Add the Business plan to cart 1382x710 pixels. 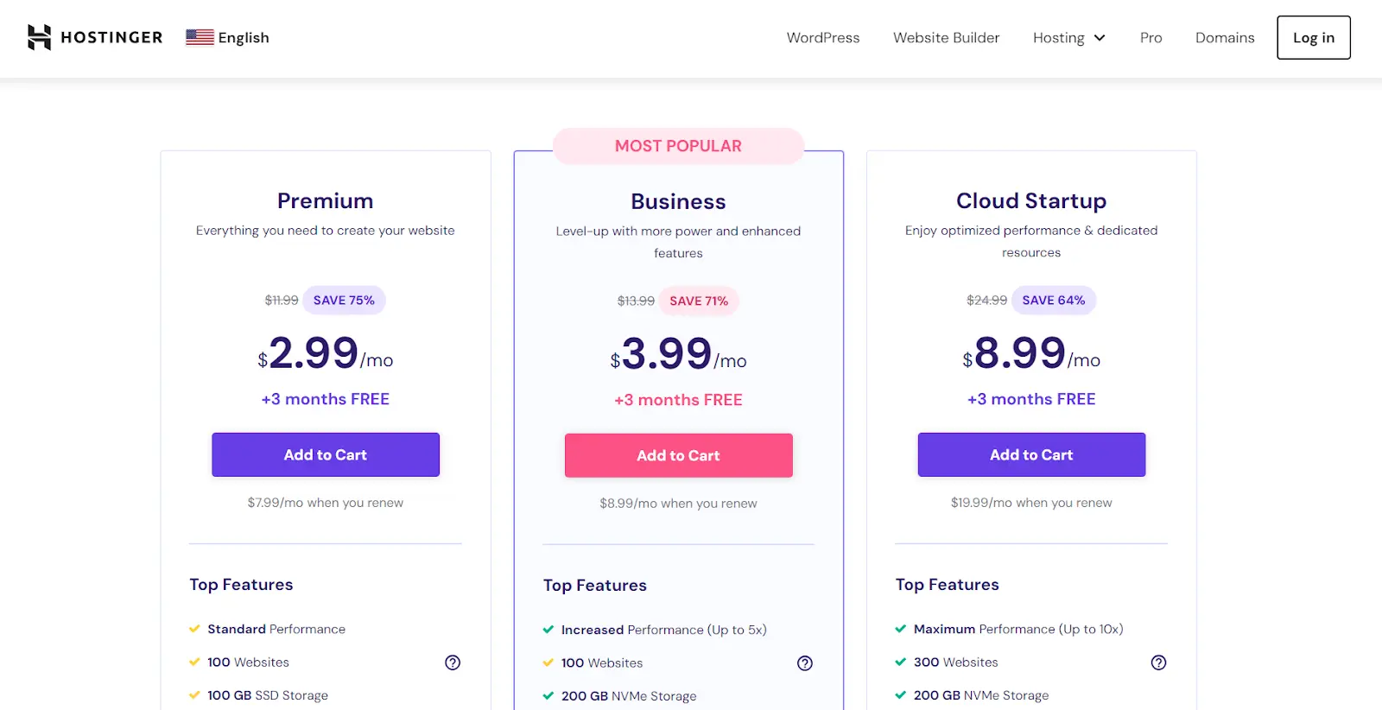pyautogui.click(x=678, y=455)
